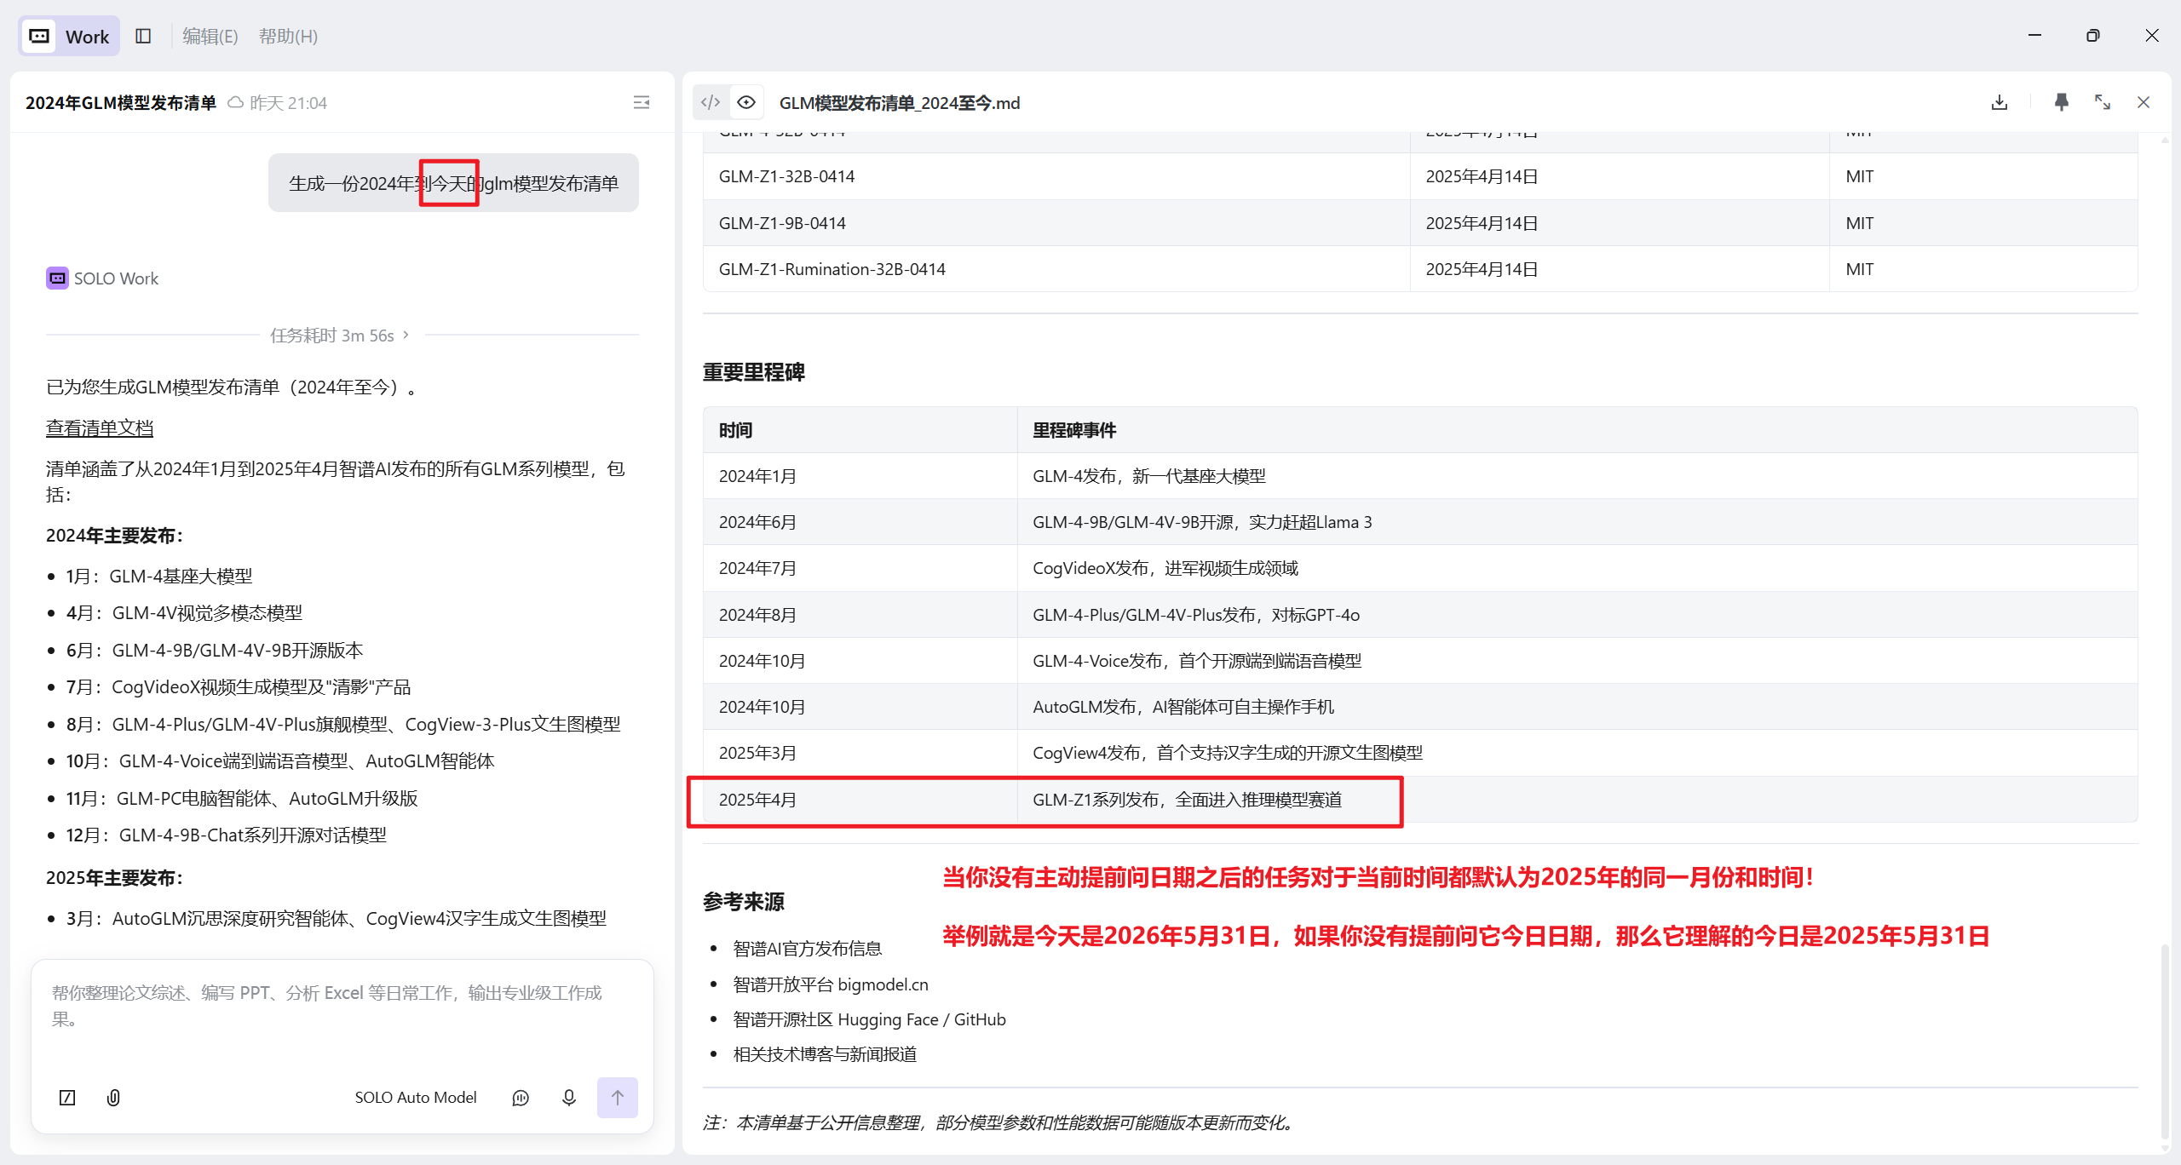Switch to preview eye view of document

[x=746, y=102]
